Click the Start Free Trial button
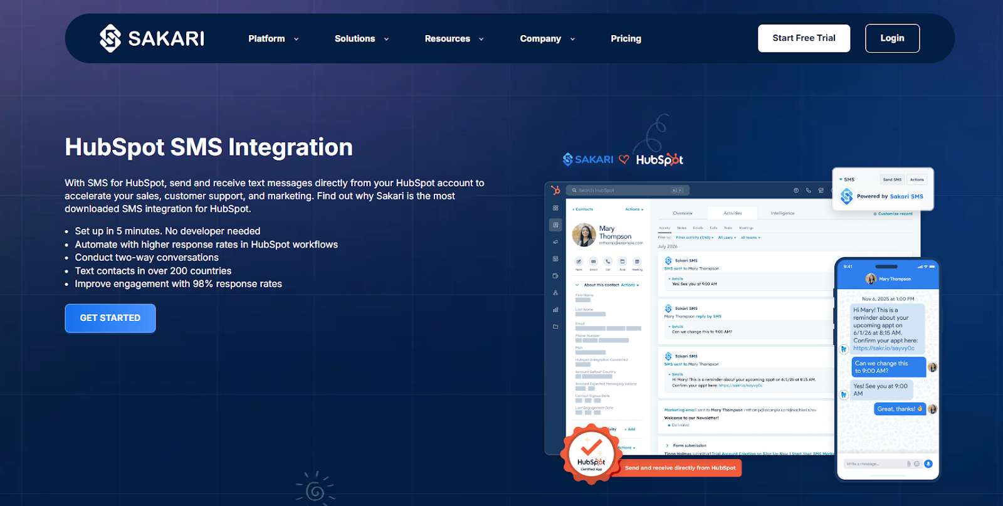This screenshot has height=506, width=1003. (804, 38)
